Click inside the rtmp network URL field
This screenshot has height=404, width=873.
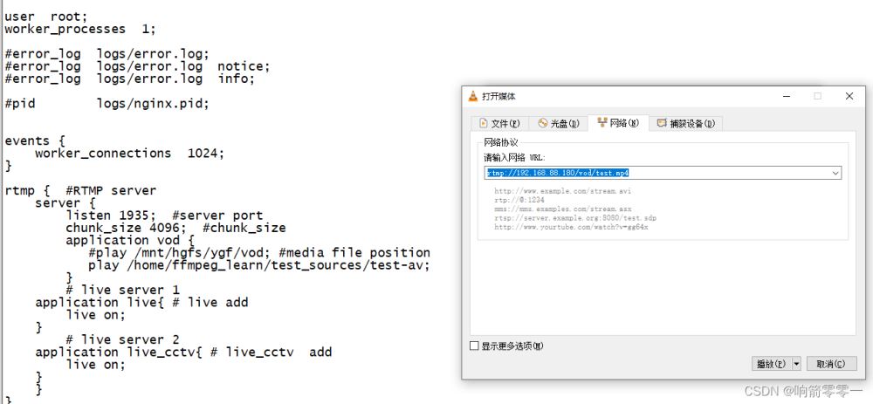(x=655, y=173)
